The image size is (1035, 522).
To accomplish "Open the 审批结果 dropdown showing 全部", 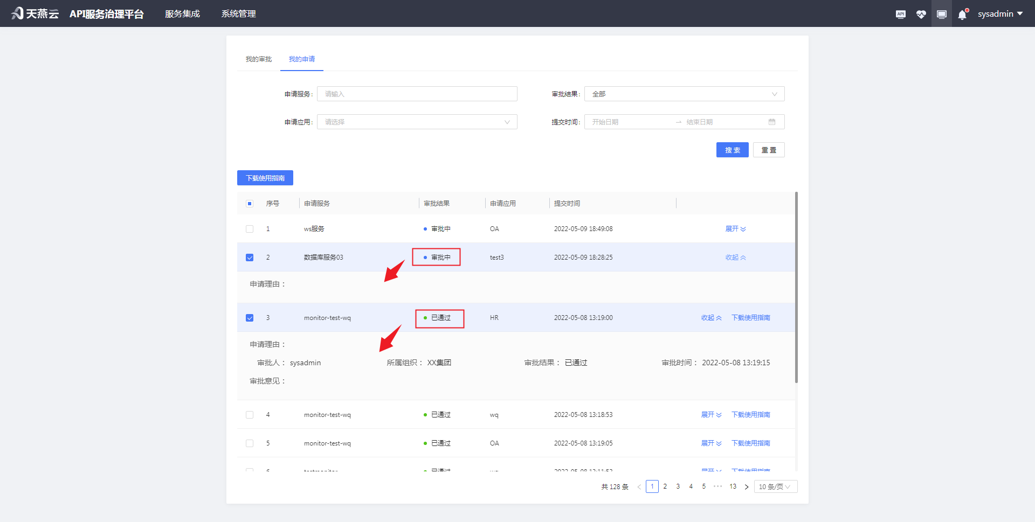I will pos(684,93).
